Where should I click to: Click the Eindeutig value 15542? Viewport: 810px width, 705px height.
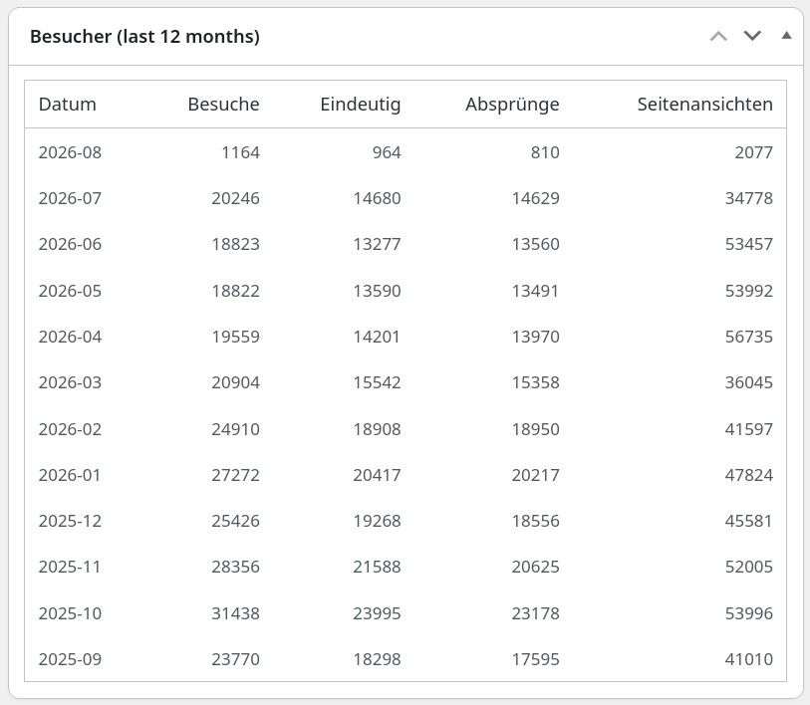point(378,382)
